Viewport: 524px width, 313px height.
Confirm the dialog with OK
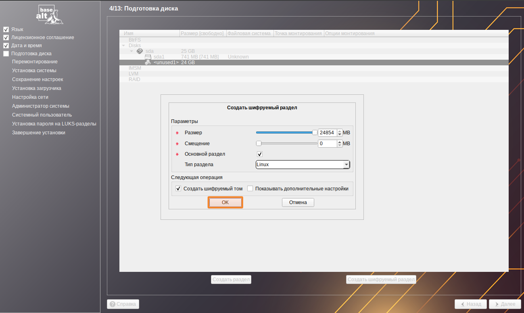tap(225, 202)
